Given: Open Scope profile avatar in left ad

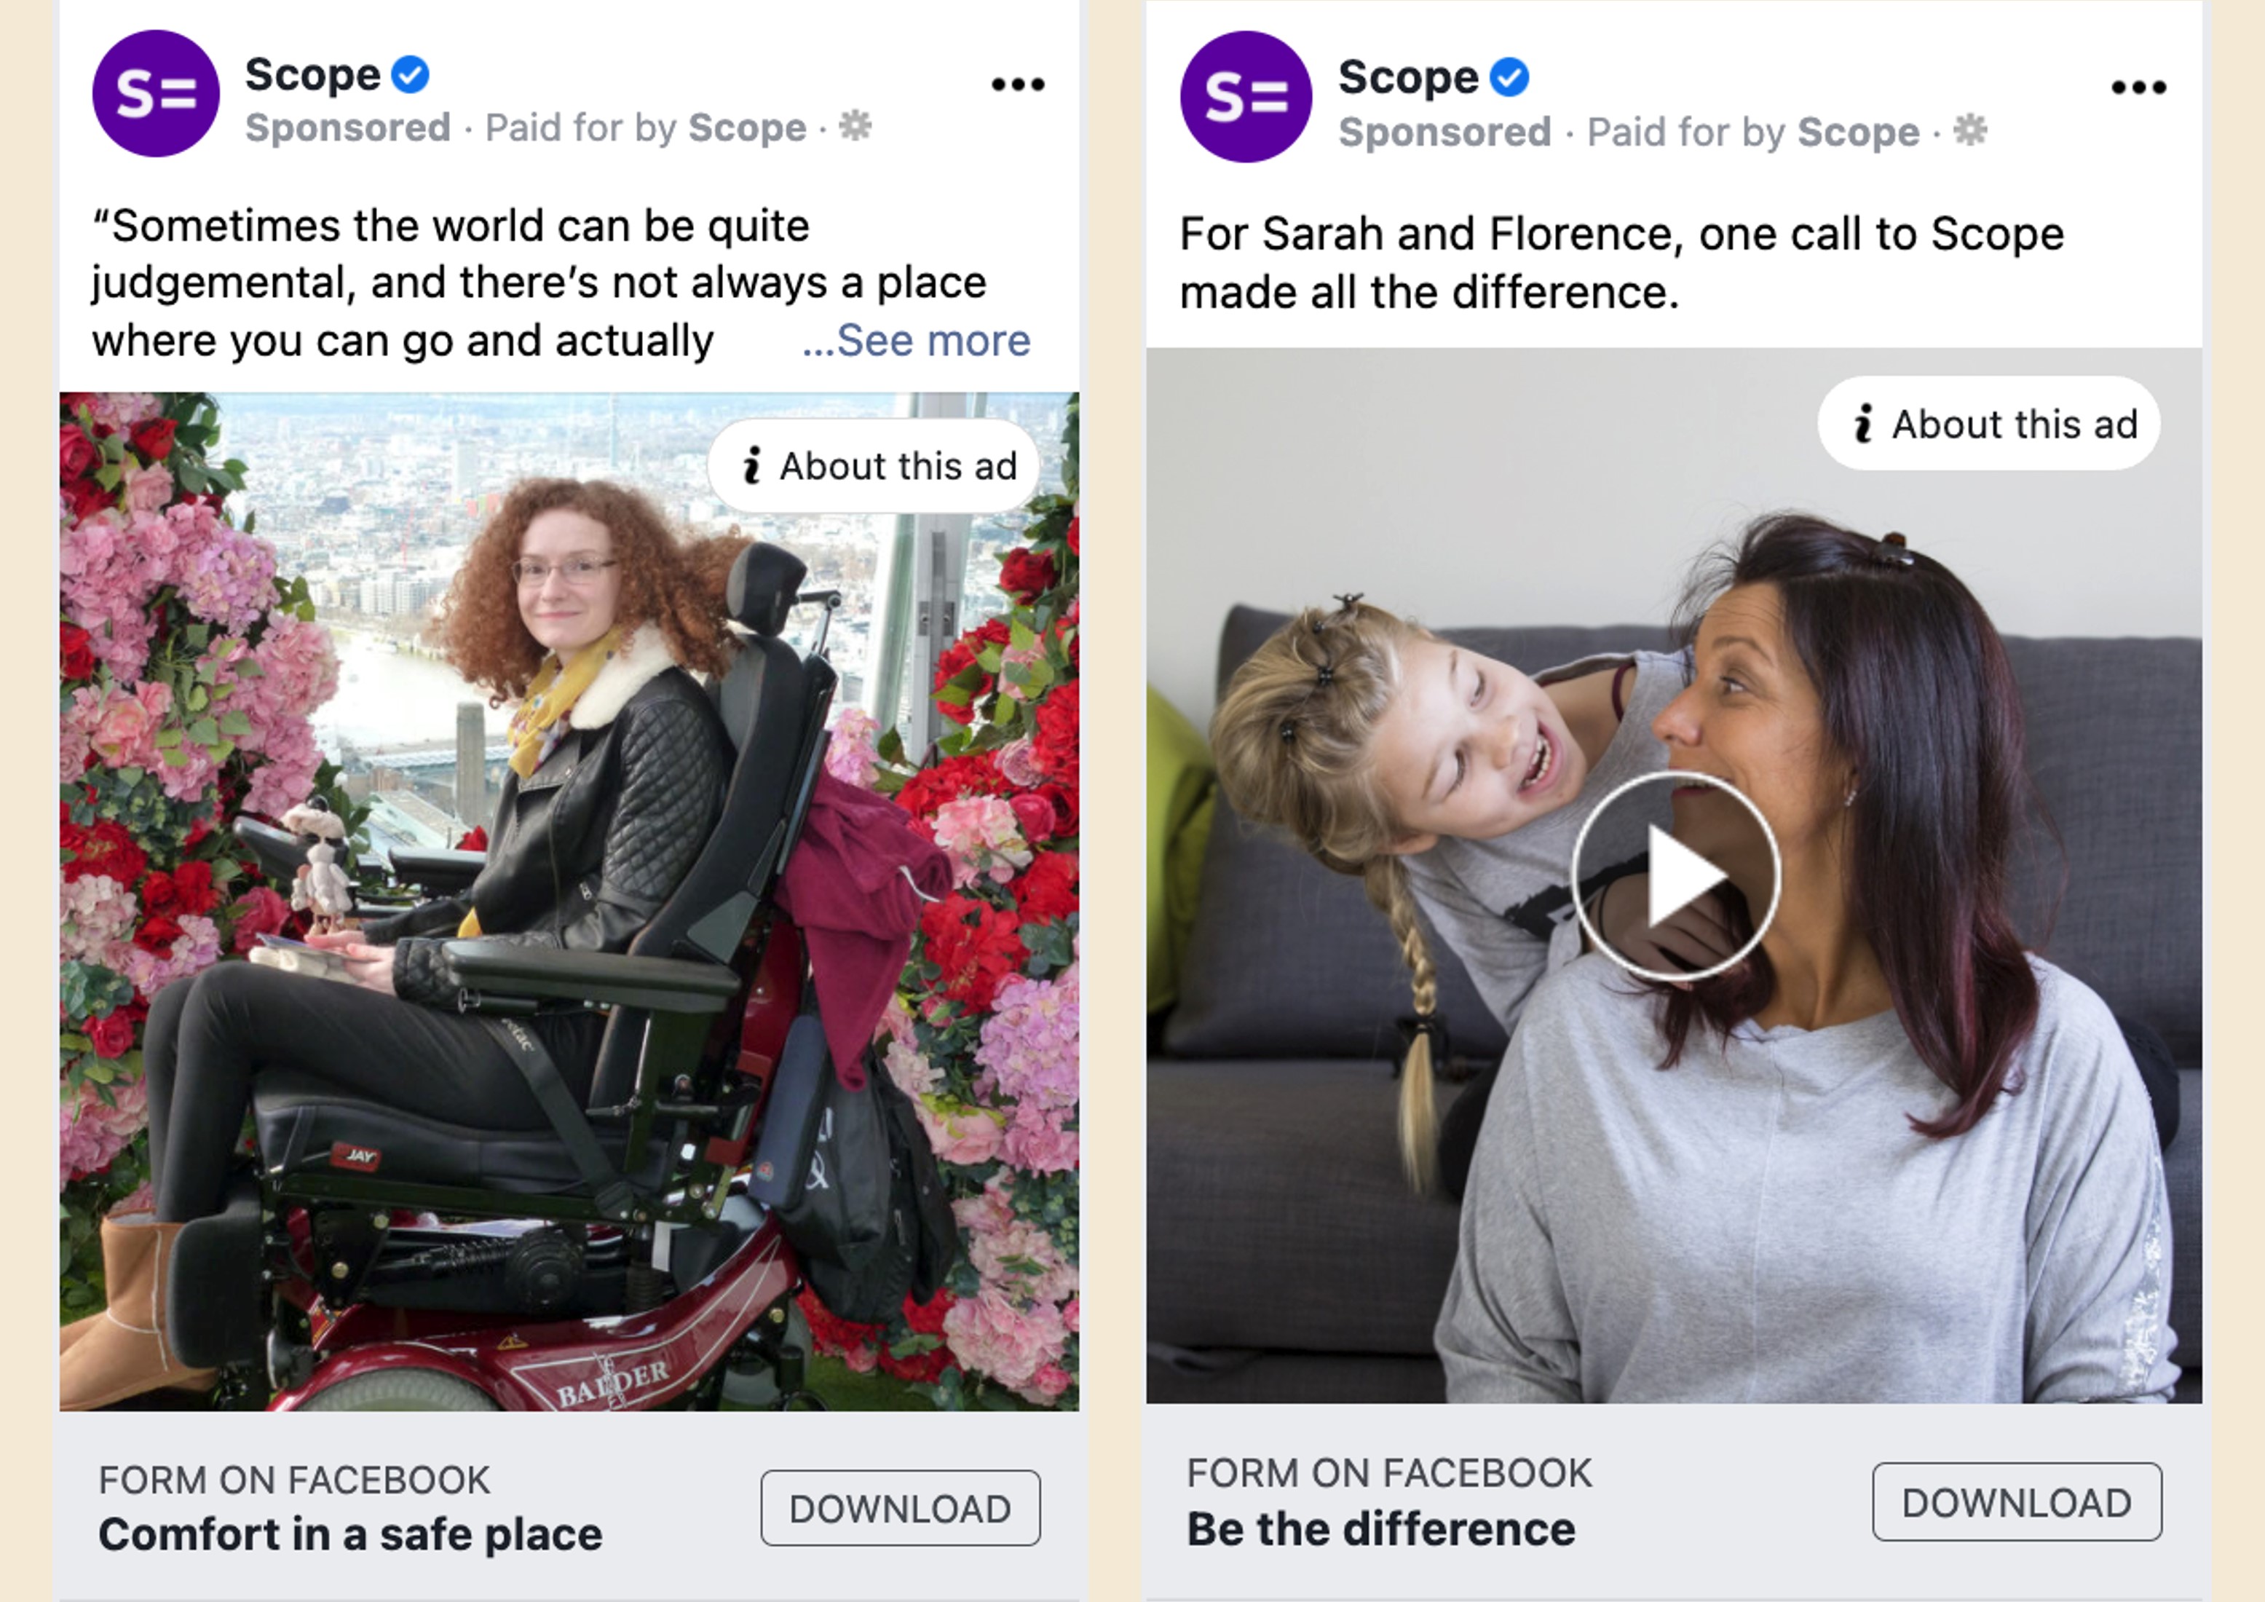Looking at the screenshot, I should pos(156,94).
